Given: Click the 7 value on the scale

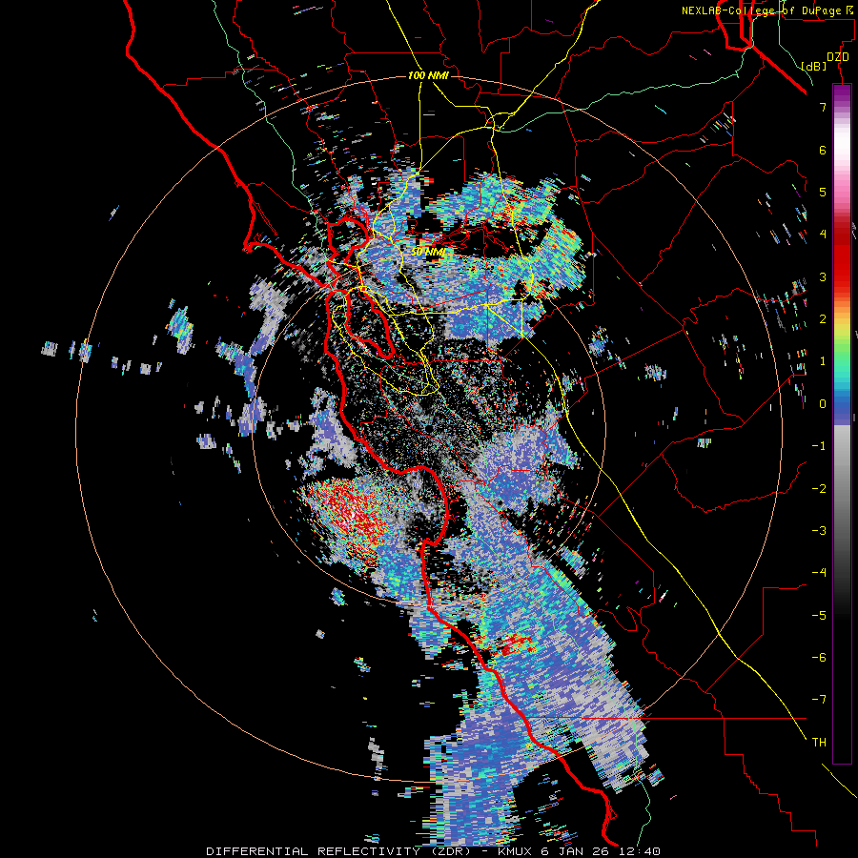Looking at the screenshot, I should coord(823,107).
